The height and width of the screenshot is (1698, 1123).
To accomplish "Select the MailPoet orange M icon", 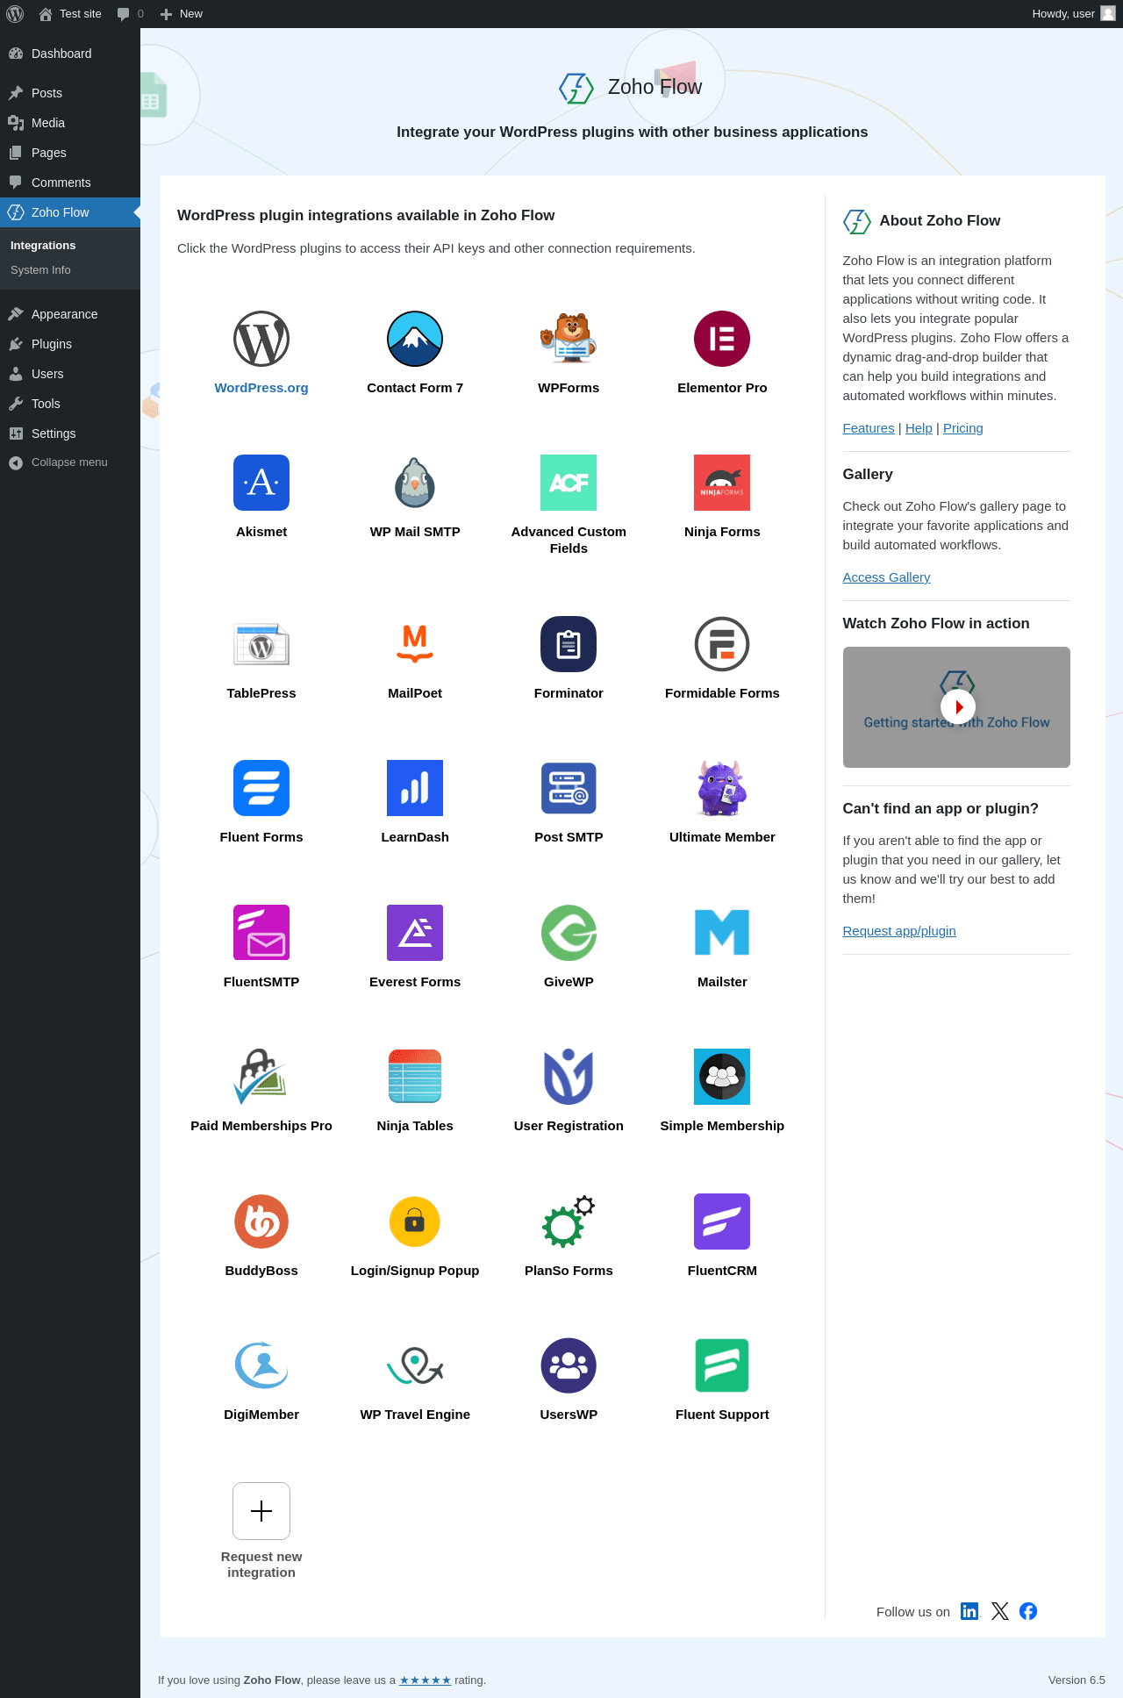I will 415,644.
